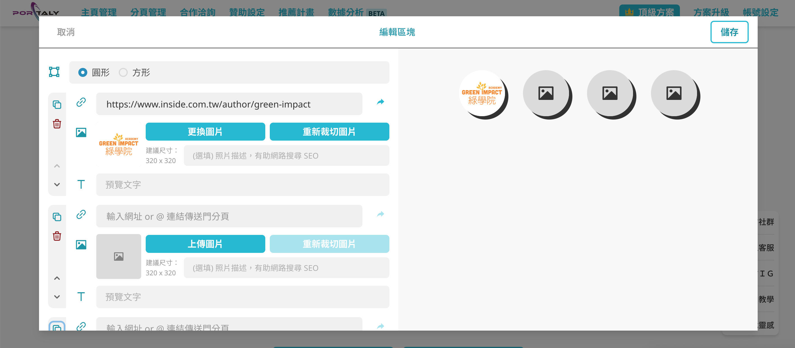Move first item down with chevron
The image size is (795, 348).
[57, 184]
